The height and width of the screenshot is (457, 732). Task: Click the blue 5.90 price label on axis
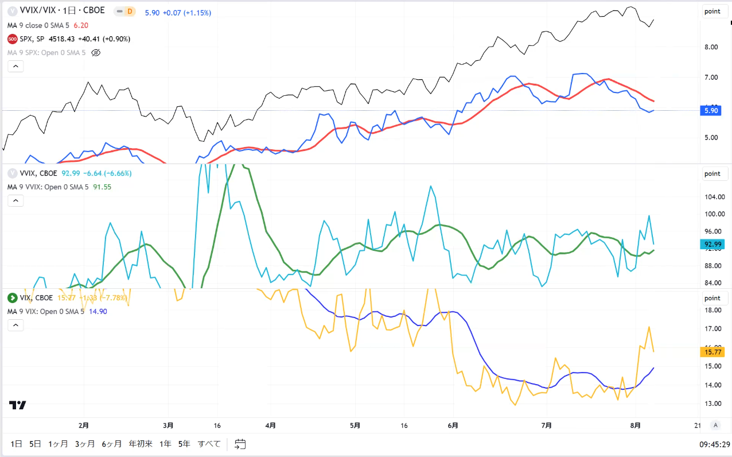(711, 111)
